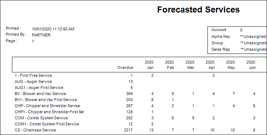Image resolution: width=267 pixels, height=135 pixels.
Task: Click Jan value 8 for BV1 row
Action: 152,100
